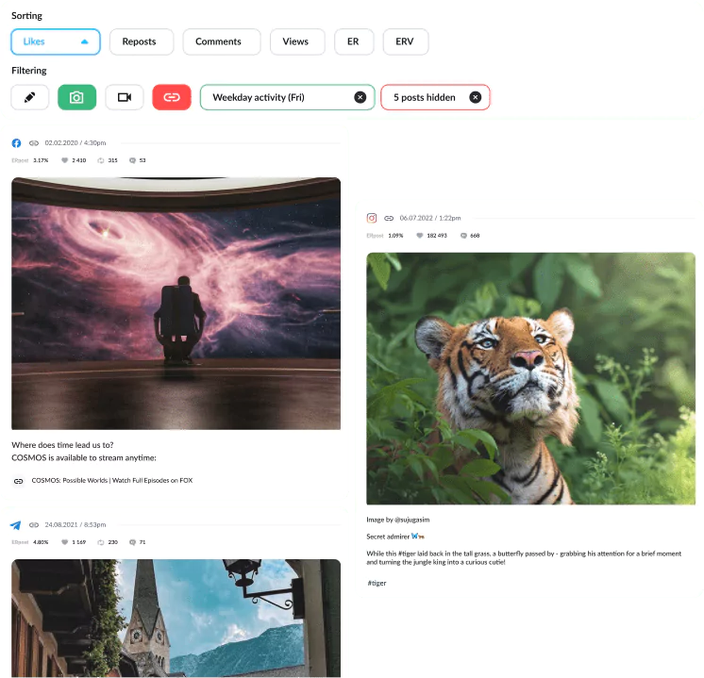Open the Instagram icon of 06.07.2022 post
704x678 pixels.
pos(372,218)
